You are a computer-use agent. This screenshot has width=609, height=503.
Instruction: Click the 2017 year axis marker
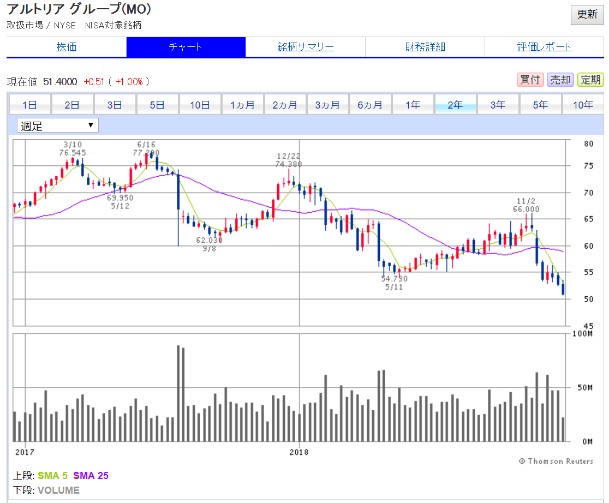pyautogui.click(x=25, y=452)
